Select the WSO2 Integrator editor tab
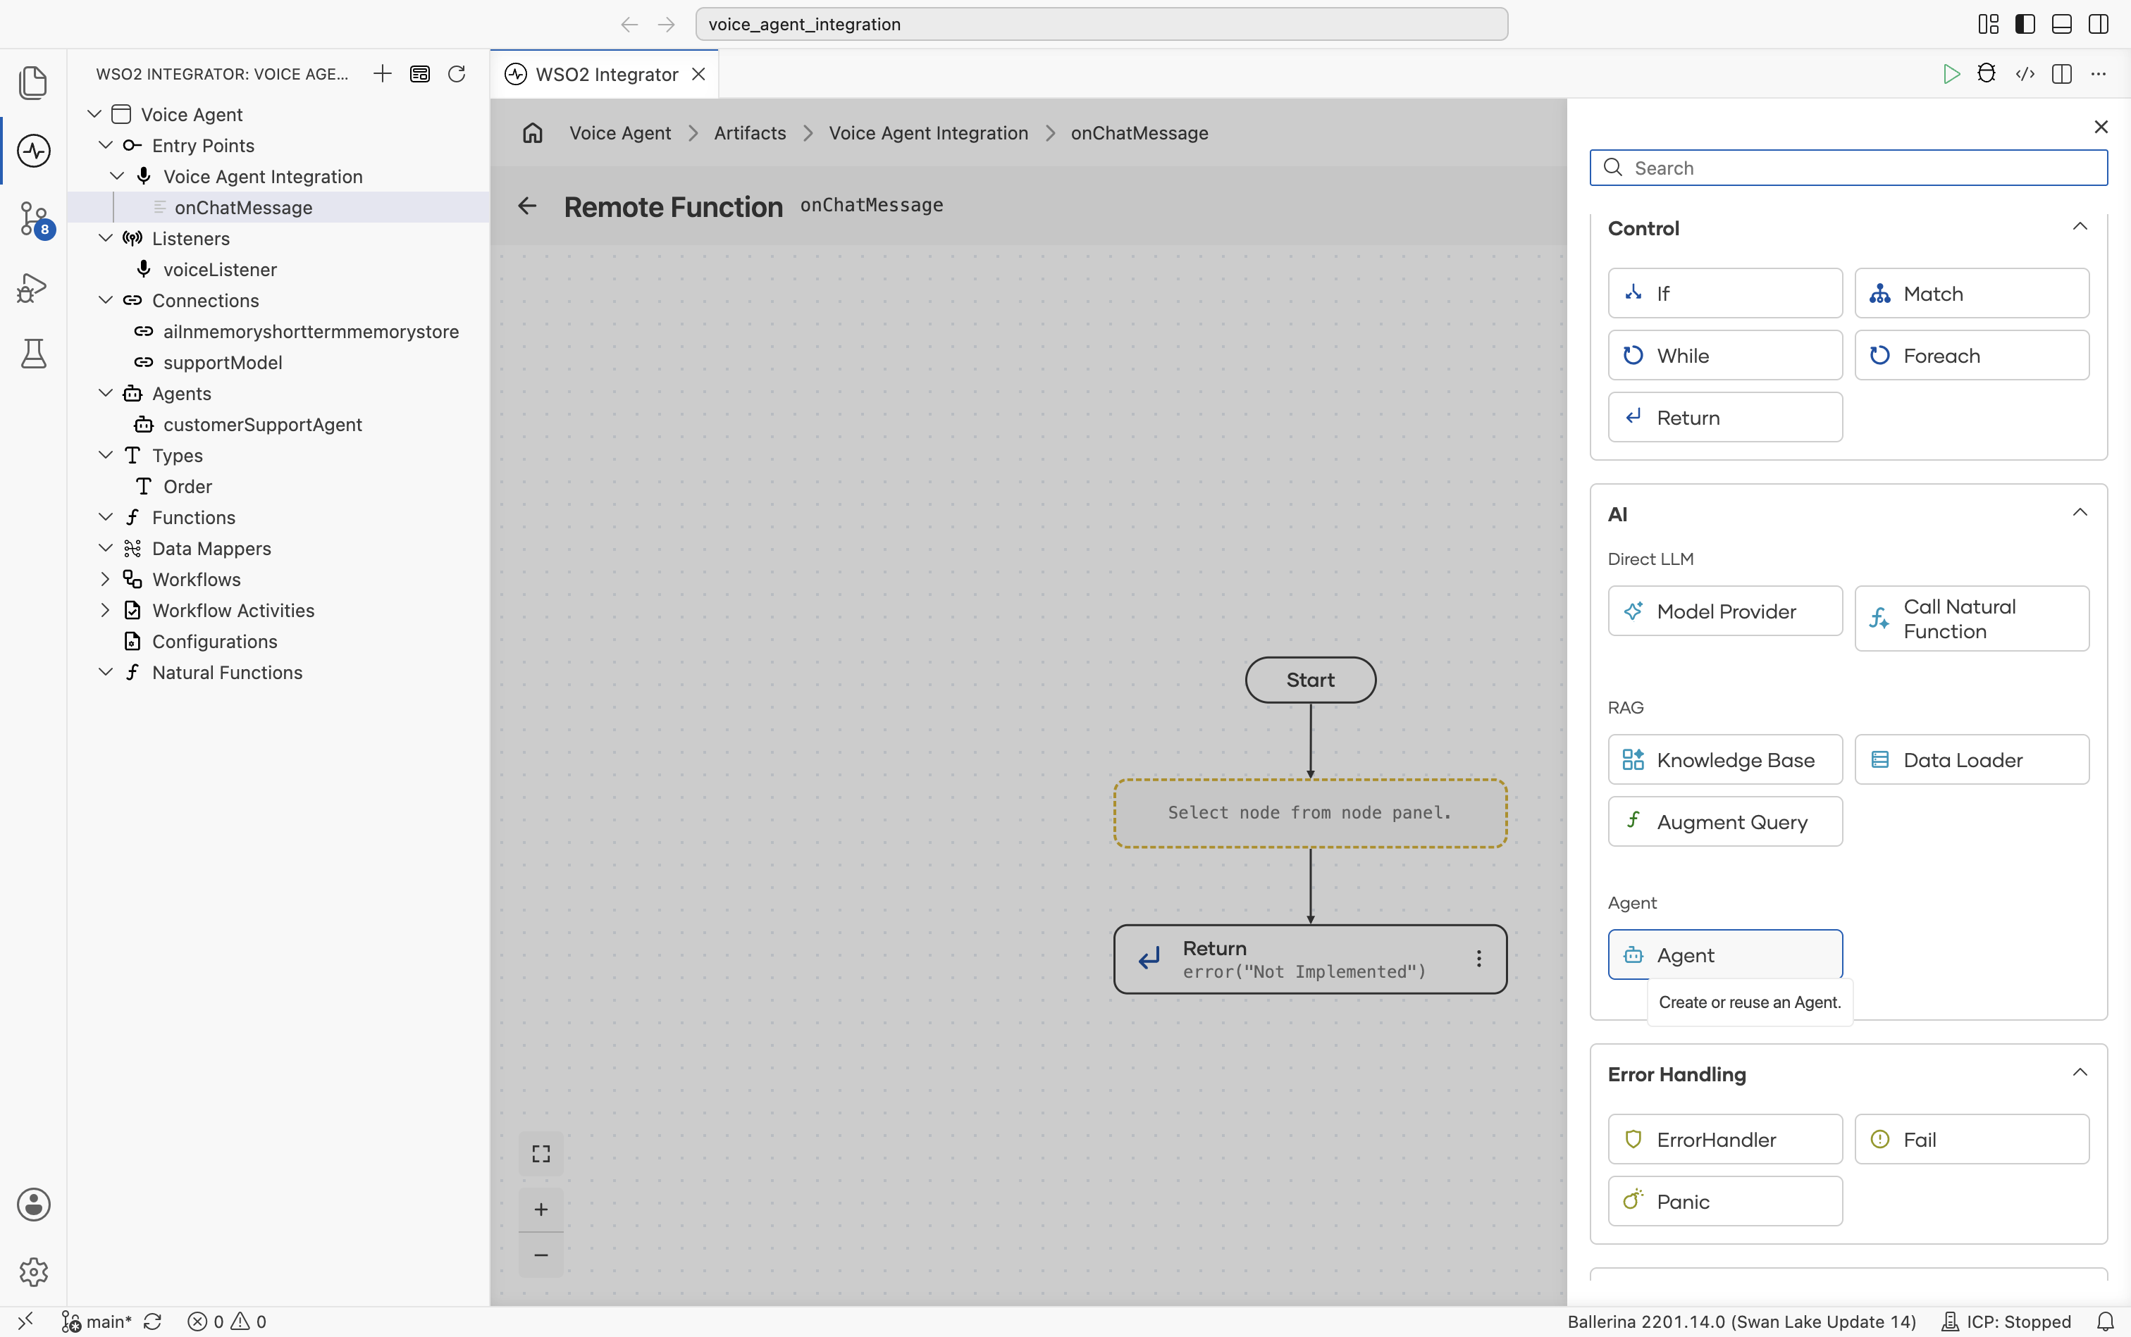 pos(605,74)
